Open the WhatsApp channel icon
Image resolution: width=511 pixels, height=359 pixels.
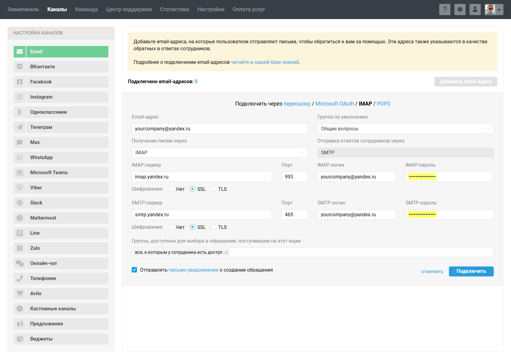(20, 158)
